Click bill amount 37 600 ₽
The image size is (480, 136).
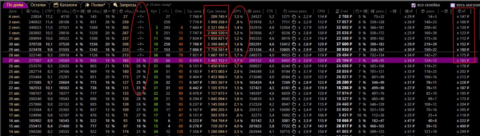pos(344,44)
